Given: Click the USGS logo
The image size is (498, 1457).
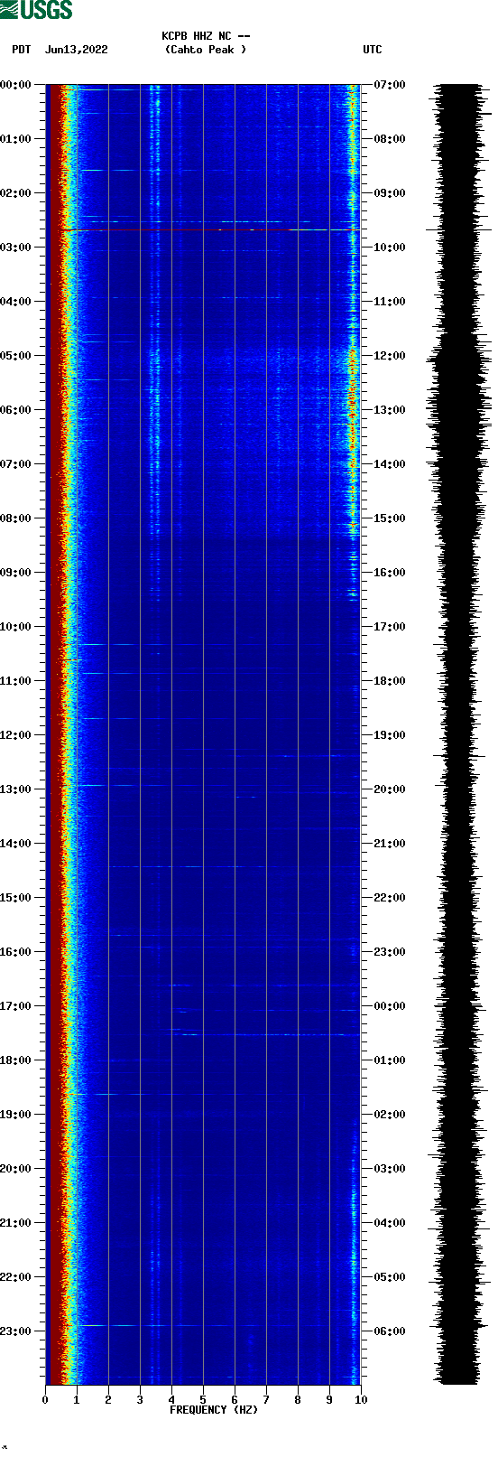Looking at the screenshot, I should point(36,10).
